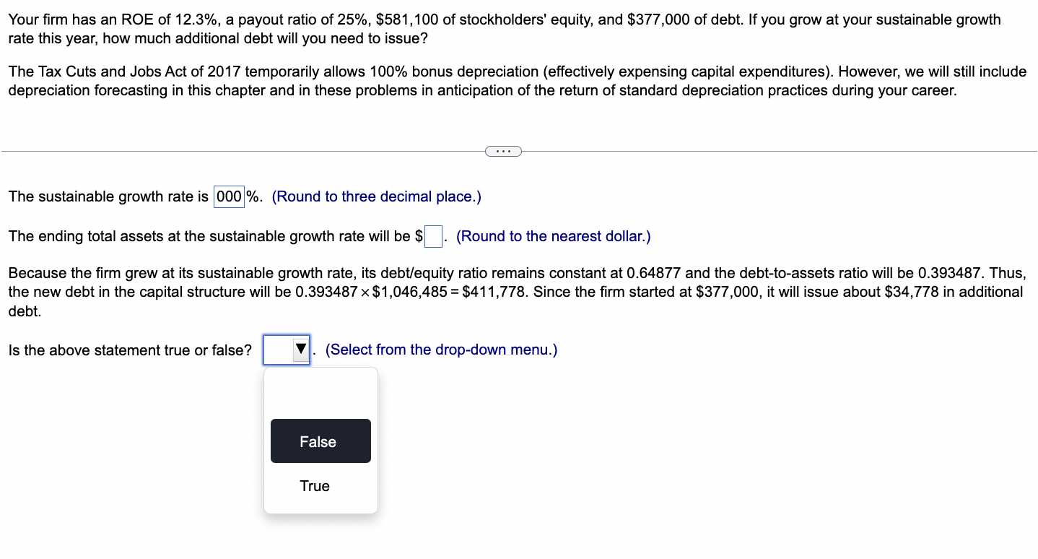Click the empty area of the answer combo box

point(278,349)
